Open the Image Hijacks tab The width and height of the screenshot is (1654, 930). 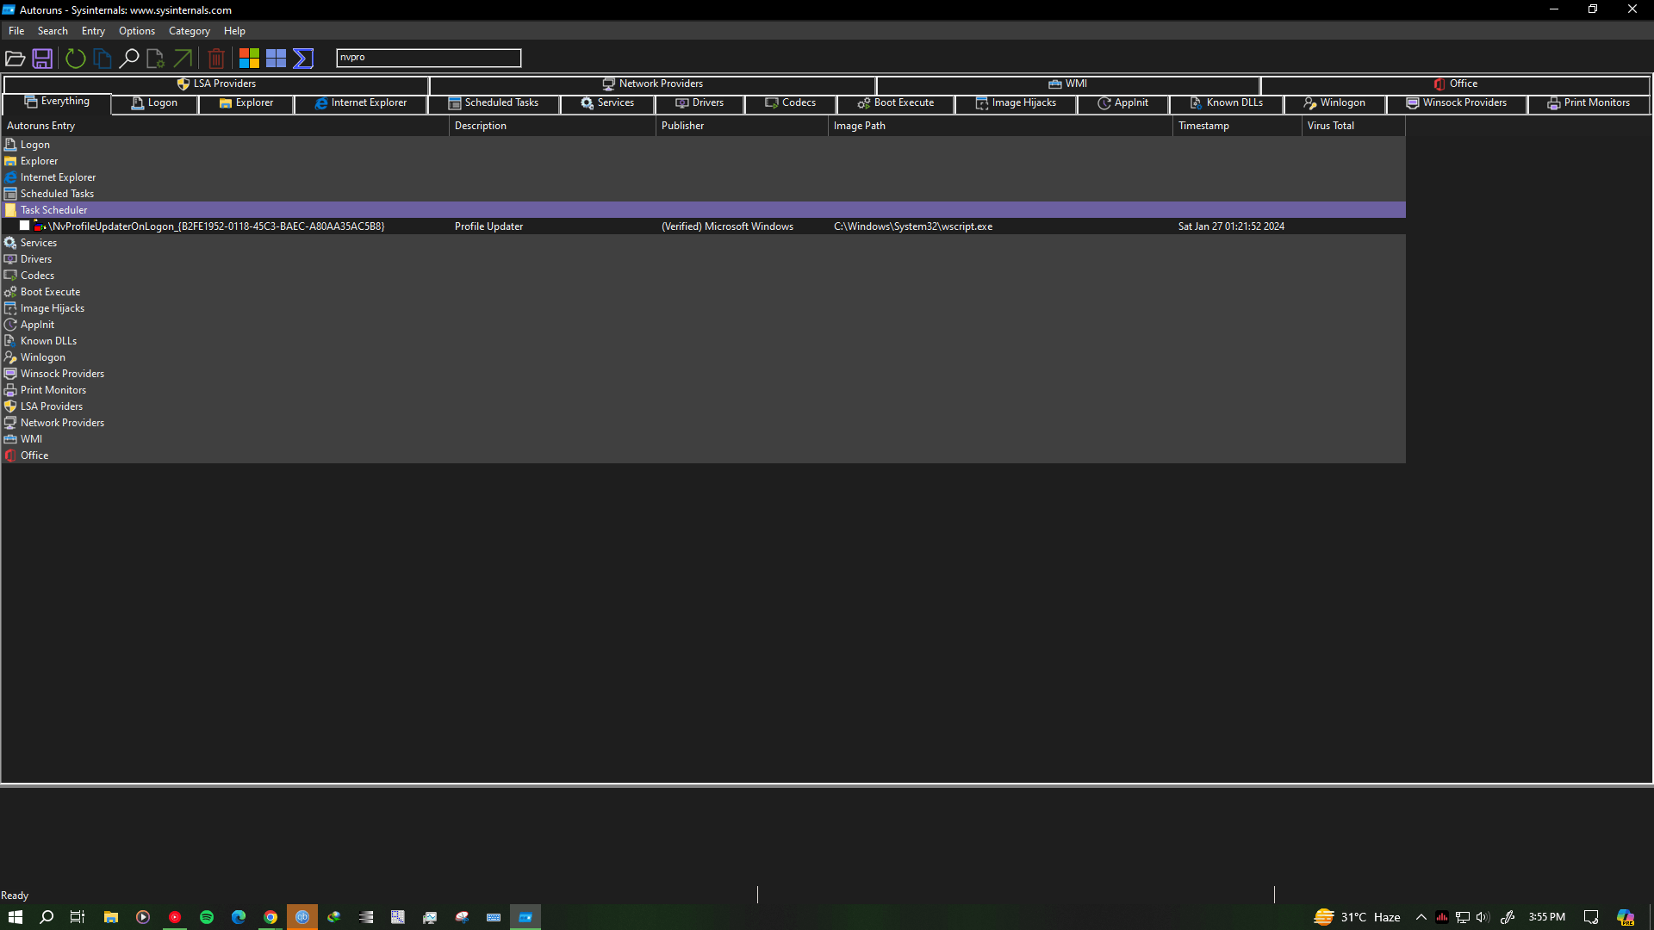(x=1016, y=103)
